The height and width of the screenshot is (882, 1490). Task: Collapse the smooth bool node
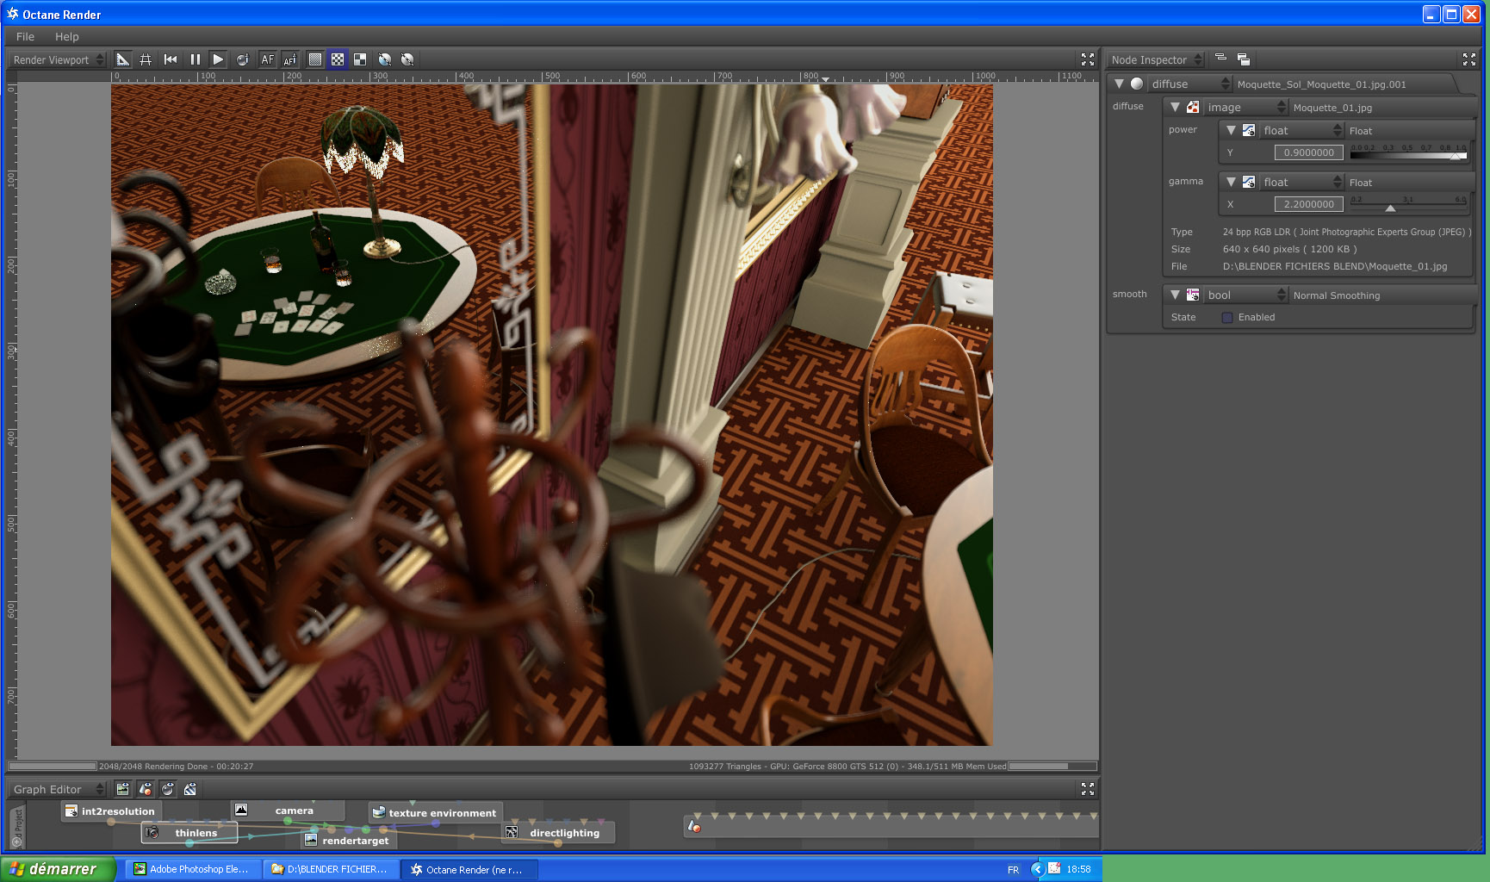1175,295
